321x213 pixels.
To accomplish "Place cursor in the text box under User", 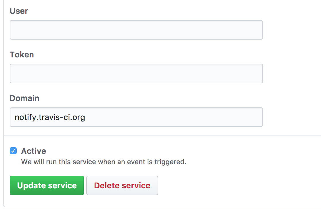I will coord(136,30).
